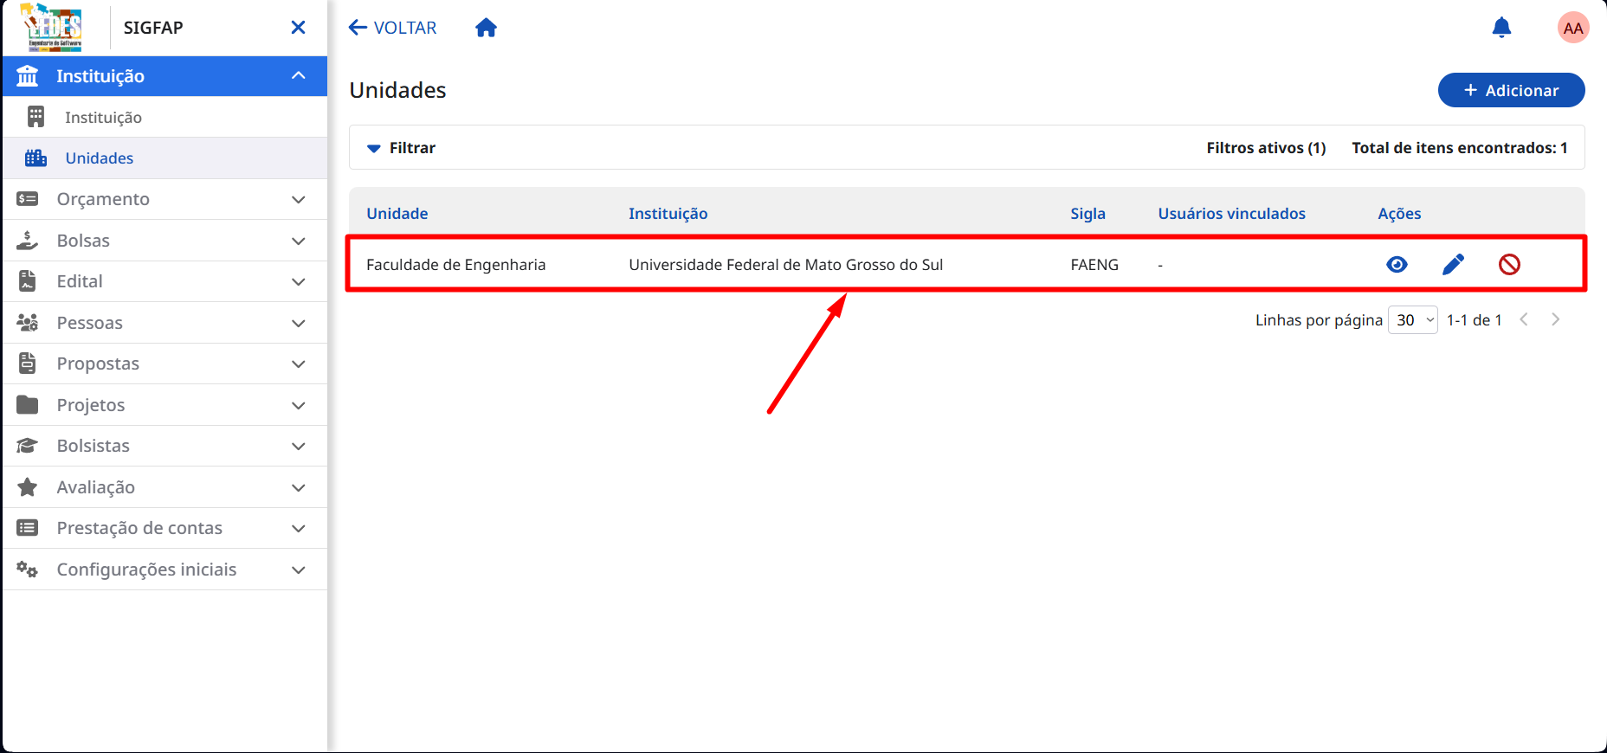Screen dimensions: 1607x753
Task: Click the Configurações iniciais gears icon
Action: pyautogui.click(x=28, y=570)
